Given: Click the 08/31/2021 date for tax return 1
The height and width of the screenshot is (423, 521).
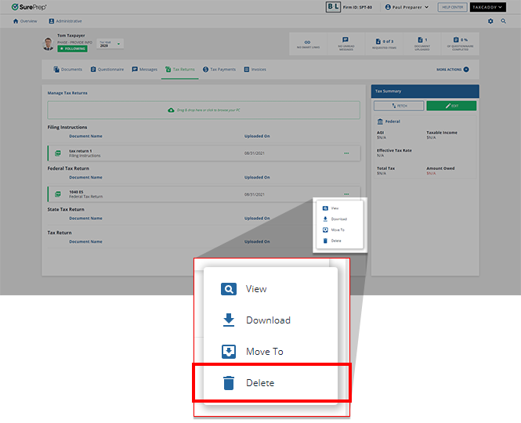Looking at the screenshot, I should click(255, 154).
